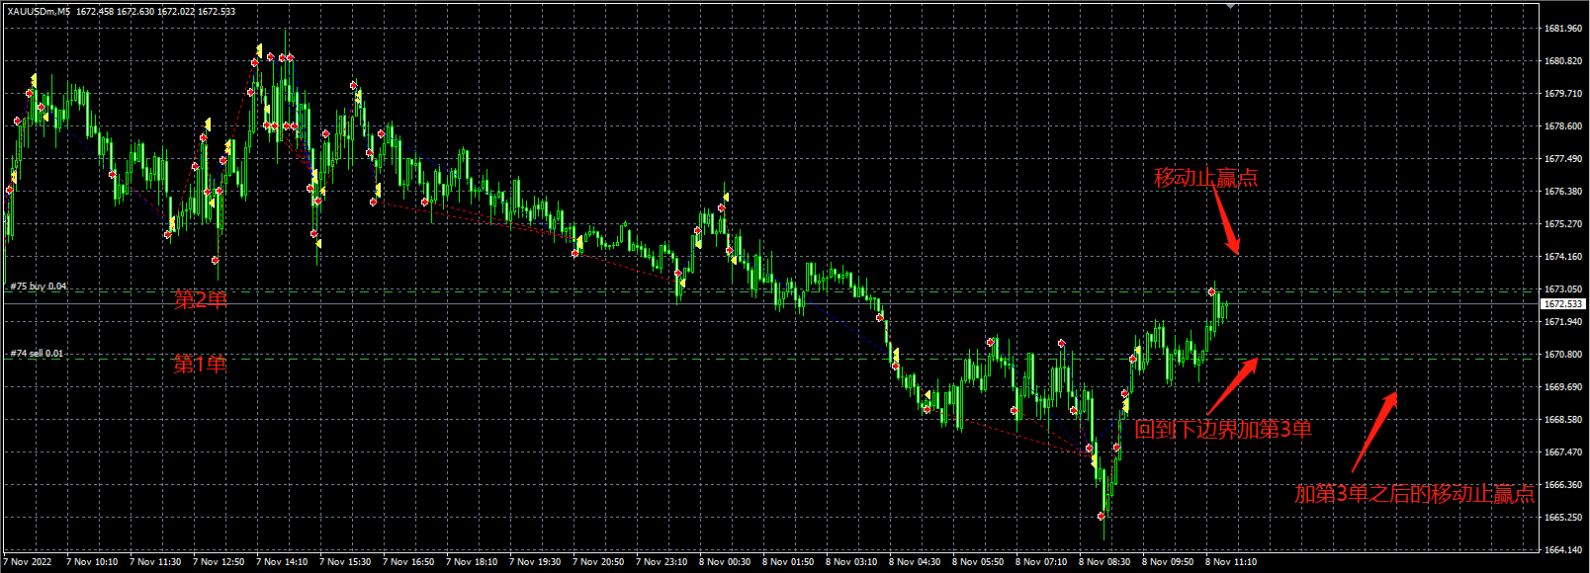Viewport: 1590px width, 573px height.
Task: Click the 1664.240 price scale label
Action: pos(1564,550)
